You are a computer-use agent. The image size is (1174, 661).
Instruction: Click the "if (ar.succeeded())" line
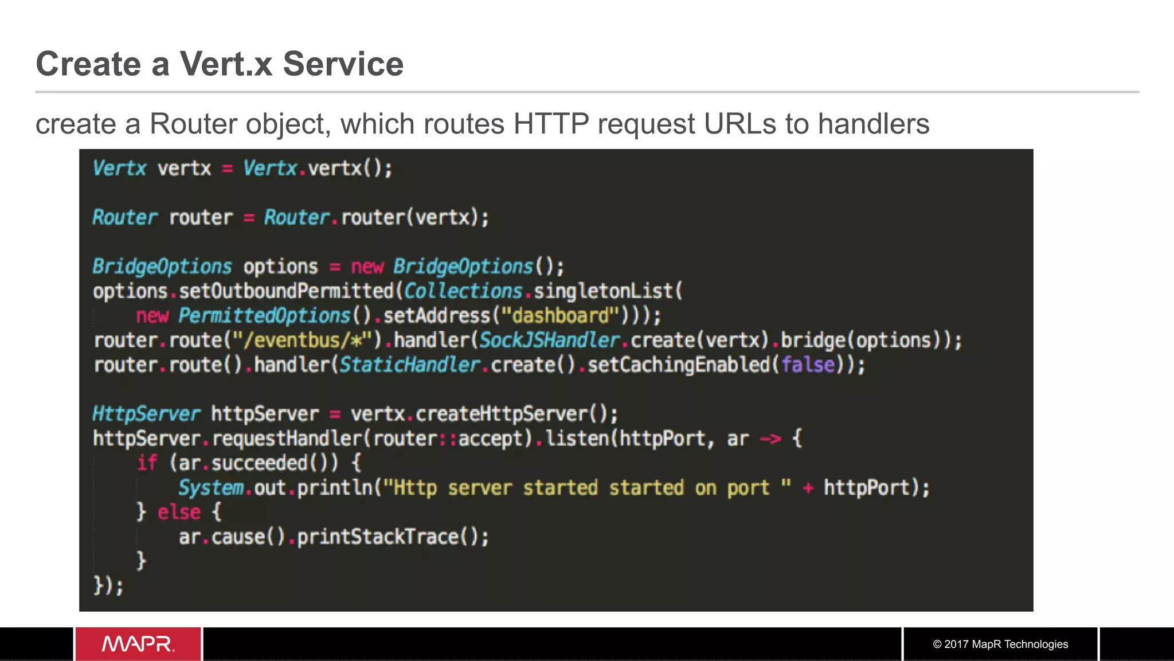click(249, 463)
